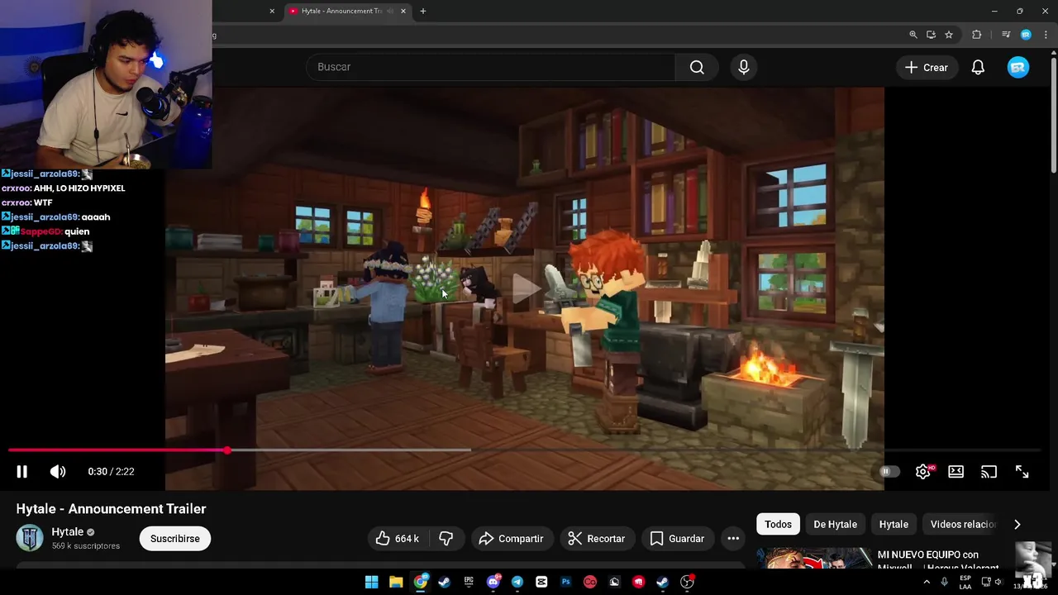This screenshot has height=595, width=1058.
Task: Click the install app icon in address bar
Action: tap(931, 35)
